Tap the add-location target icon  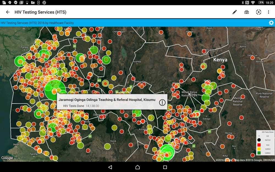(x=258, y=12)
